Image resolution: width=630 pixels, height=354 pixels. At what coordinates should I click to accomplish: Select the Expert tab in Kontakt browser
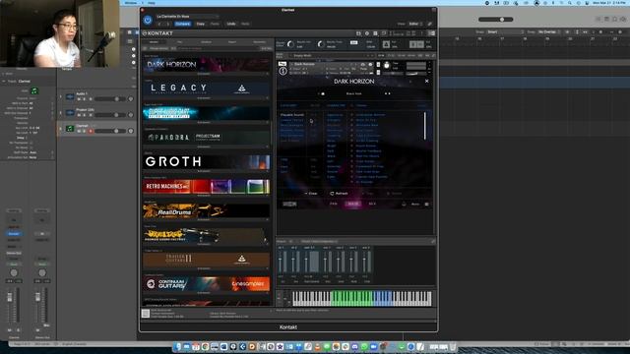[232, 41]
